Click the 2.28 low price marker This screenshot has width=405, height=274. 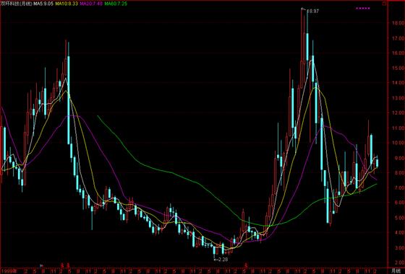[221, 260]
